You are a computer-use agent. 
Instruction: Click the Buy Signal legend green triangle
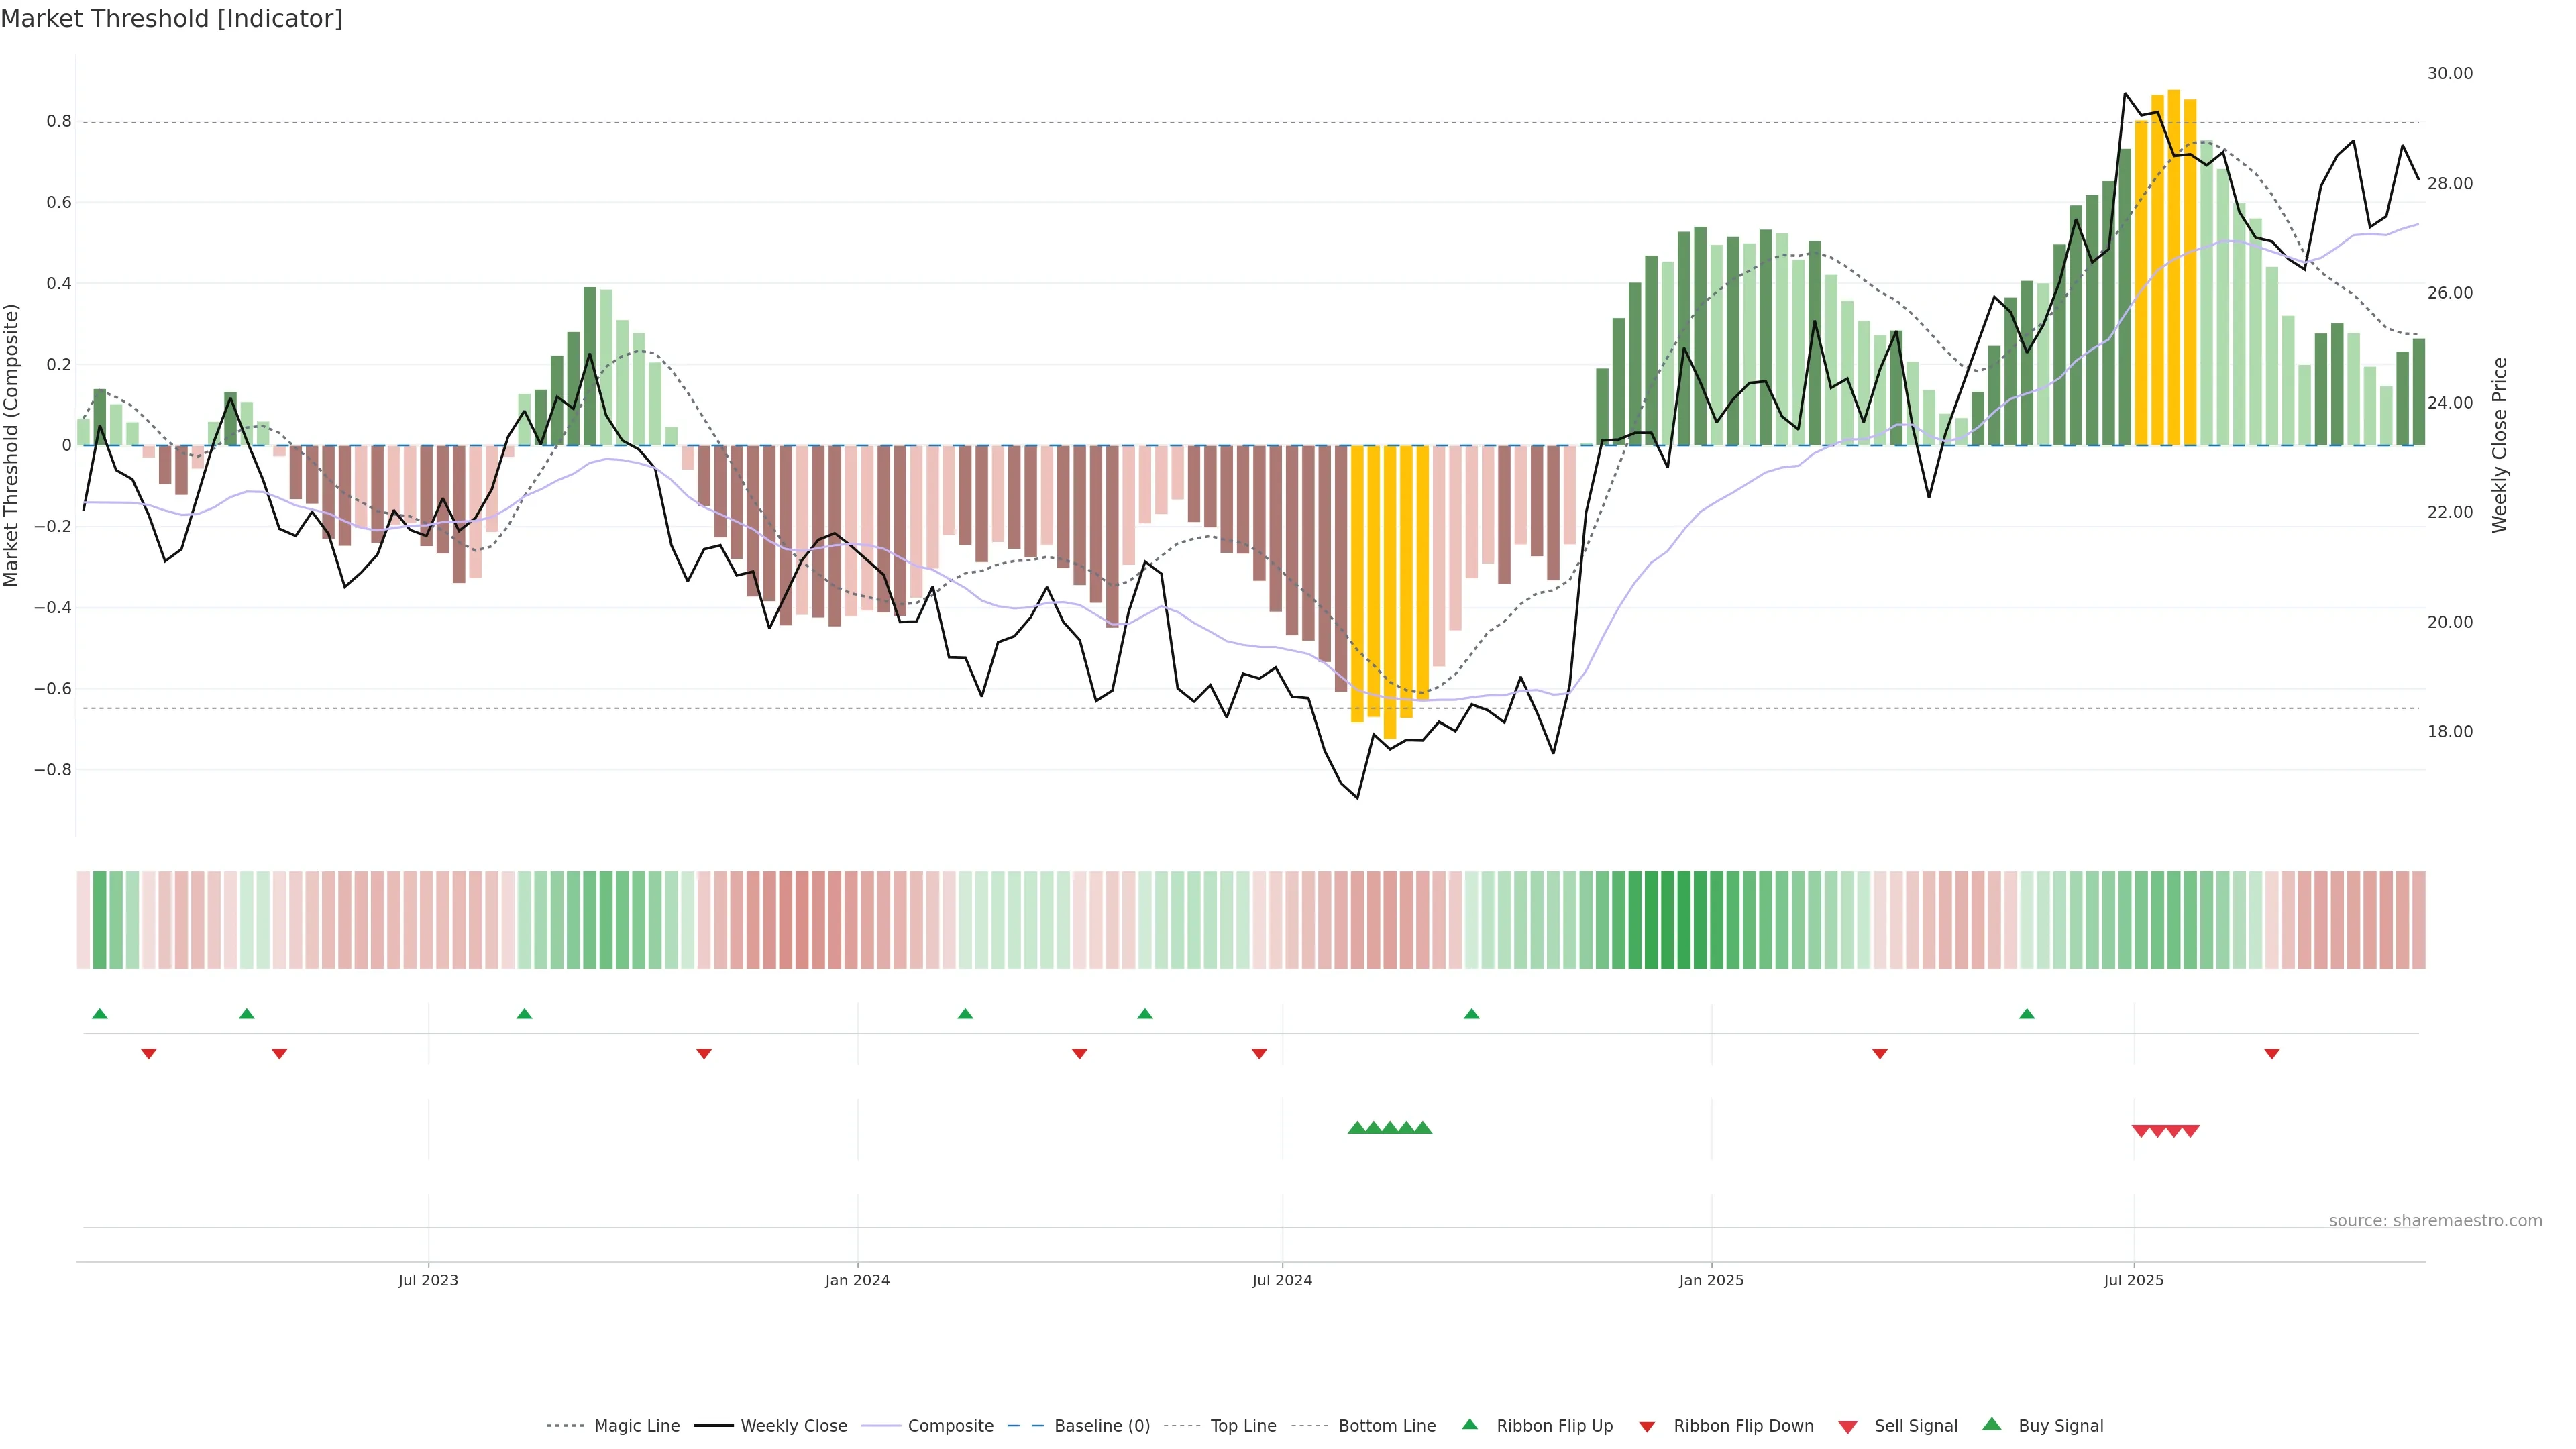[x=1991, y=1424]
